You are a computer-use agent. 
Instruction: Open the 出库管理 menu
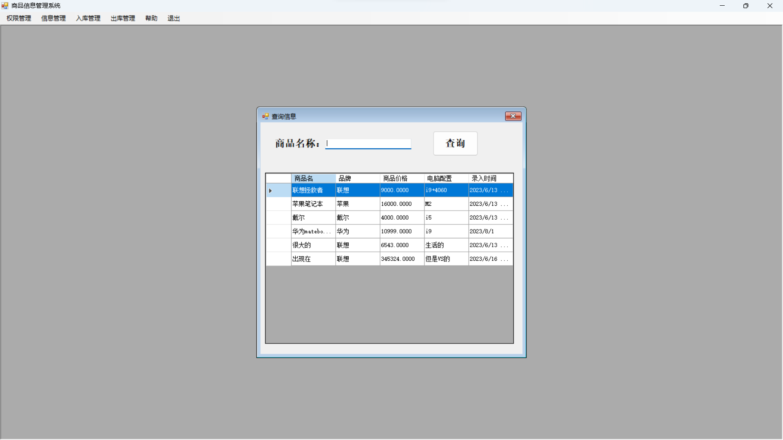(x=123, y=18)
